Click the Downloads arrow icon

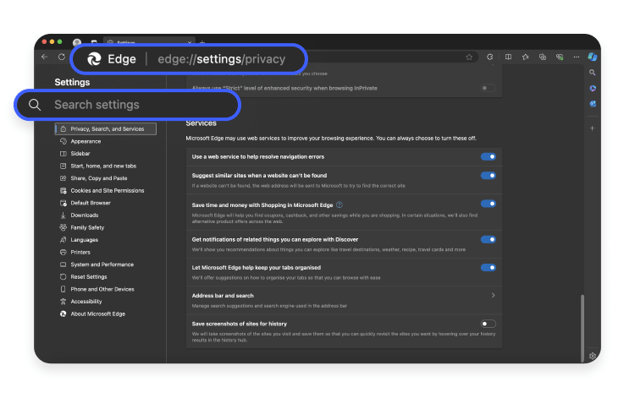[x=63, y=215]
